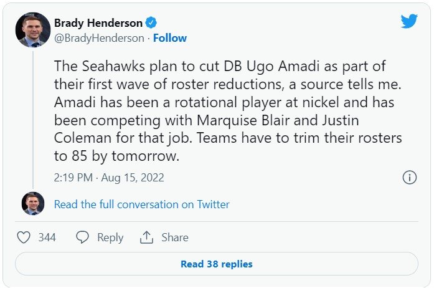Open the Brady Henderson display name
Viewport: 434px width, 288px height.
coord(98,23)
